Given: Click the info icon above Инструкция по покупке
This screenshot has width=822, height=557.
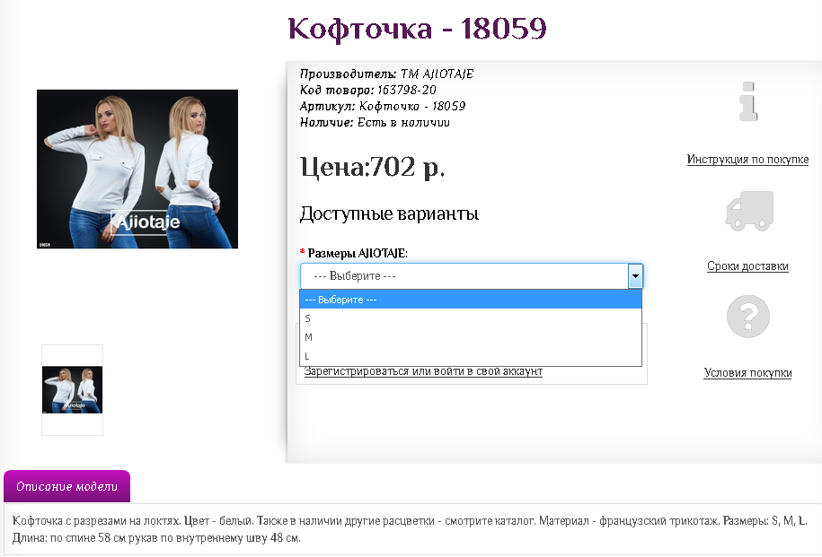Looking at the screenshot, I should 748,101.
